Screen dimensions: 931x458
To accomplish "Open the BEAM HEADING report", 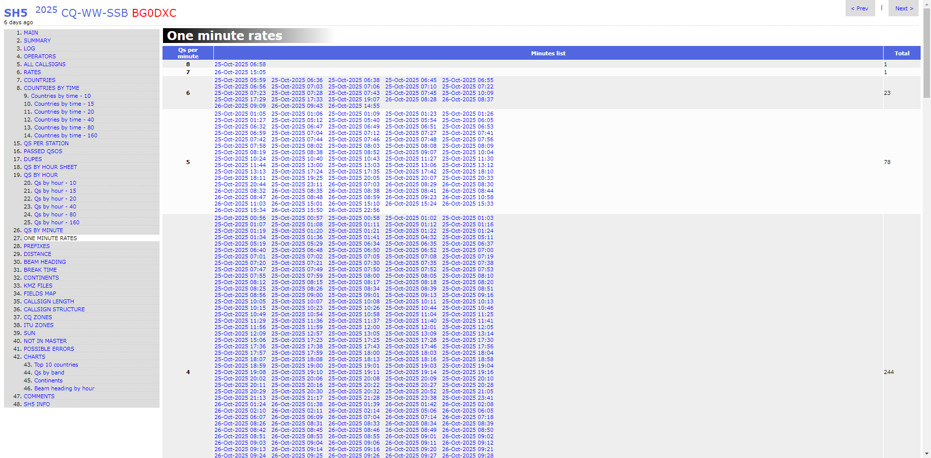I will point(44,262).
